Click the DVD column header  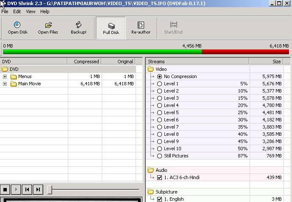click(x=33, y=62)
